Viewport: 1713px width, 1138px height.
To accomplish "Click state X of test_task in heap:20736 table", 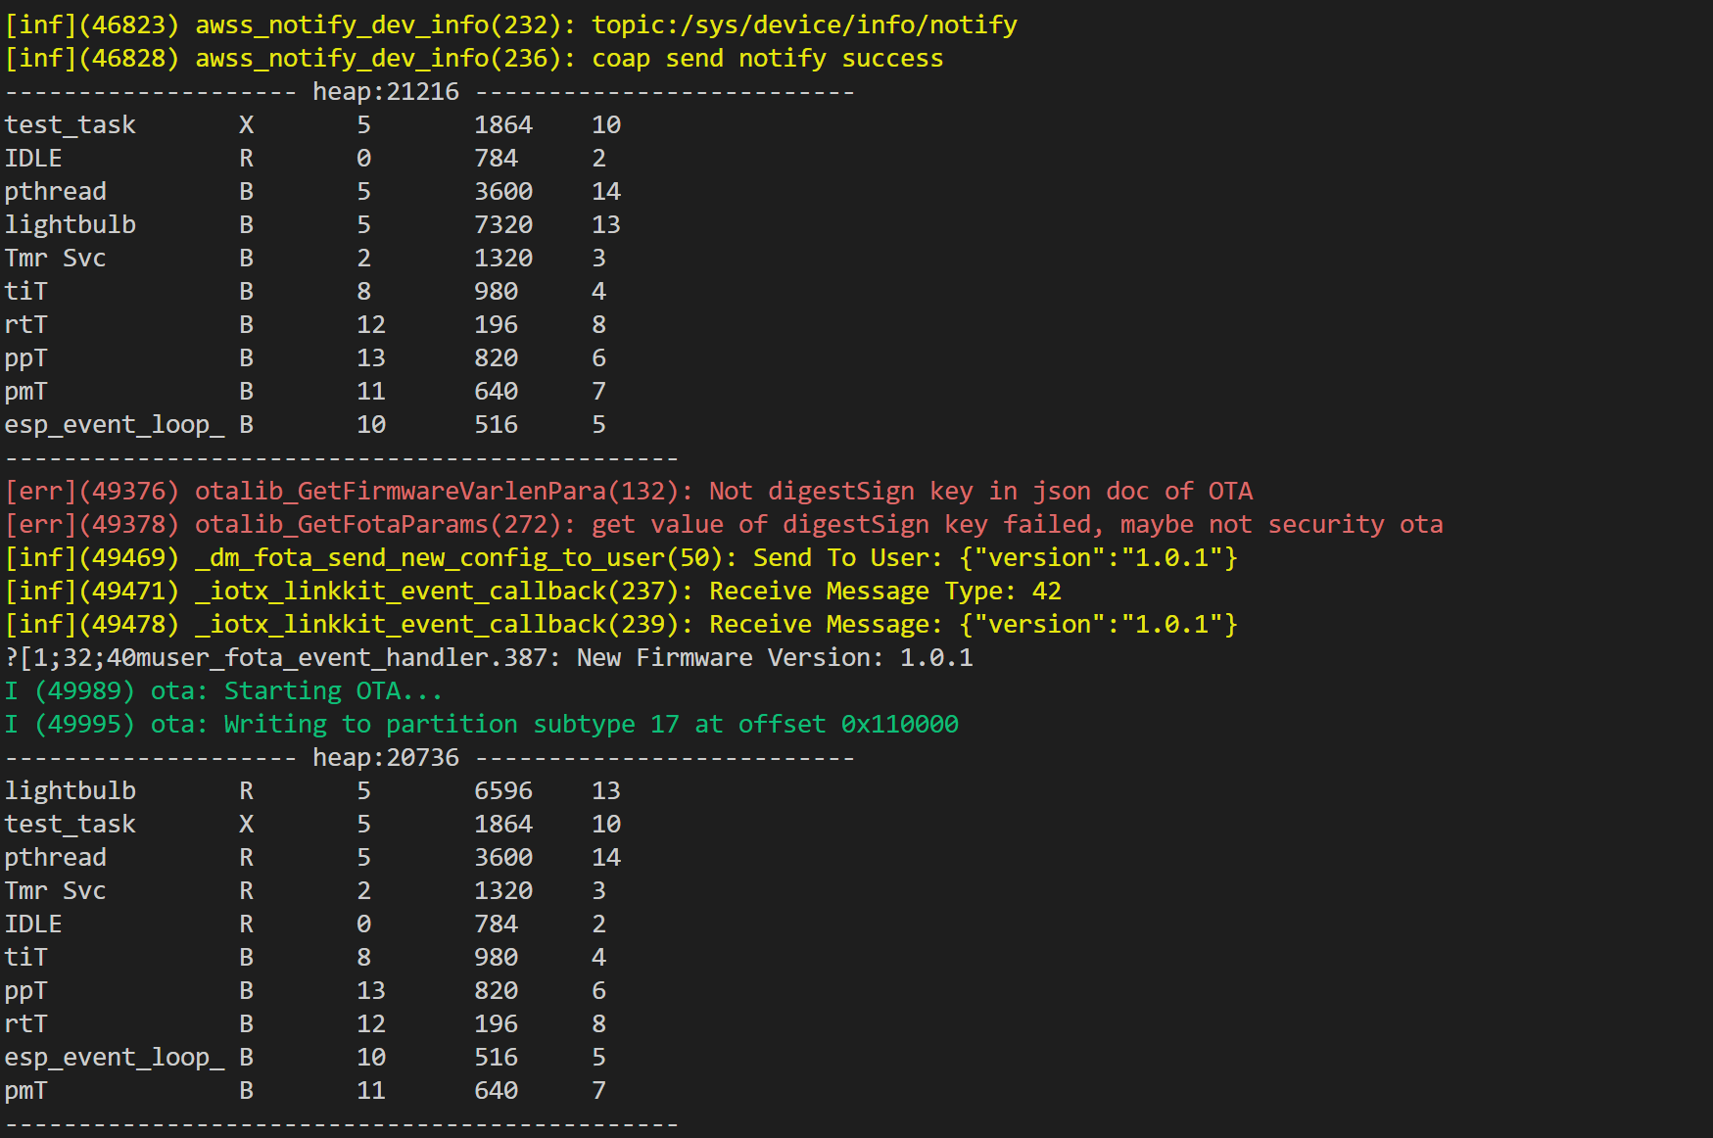I will tap(247, 825).
